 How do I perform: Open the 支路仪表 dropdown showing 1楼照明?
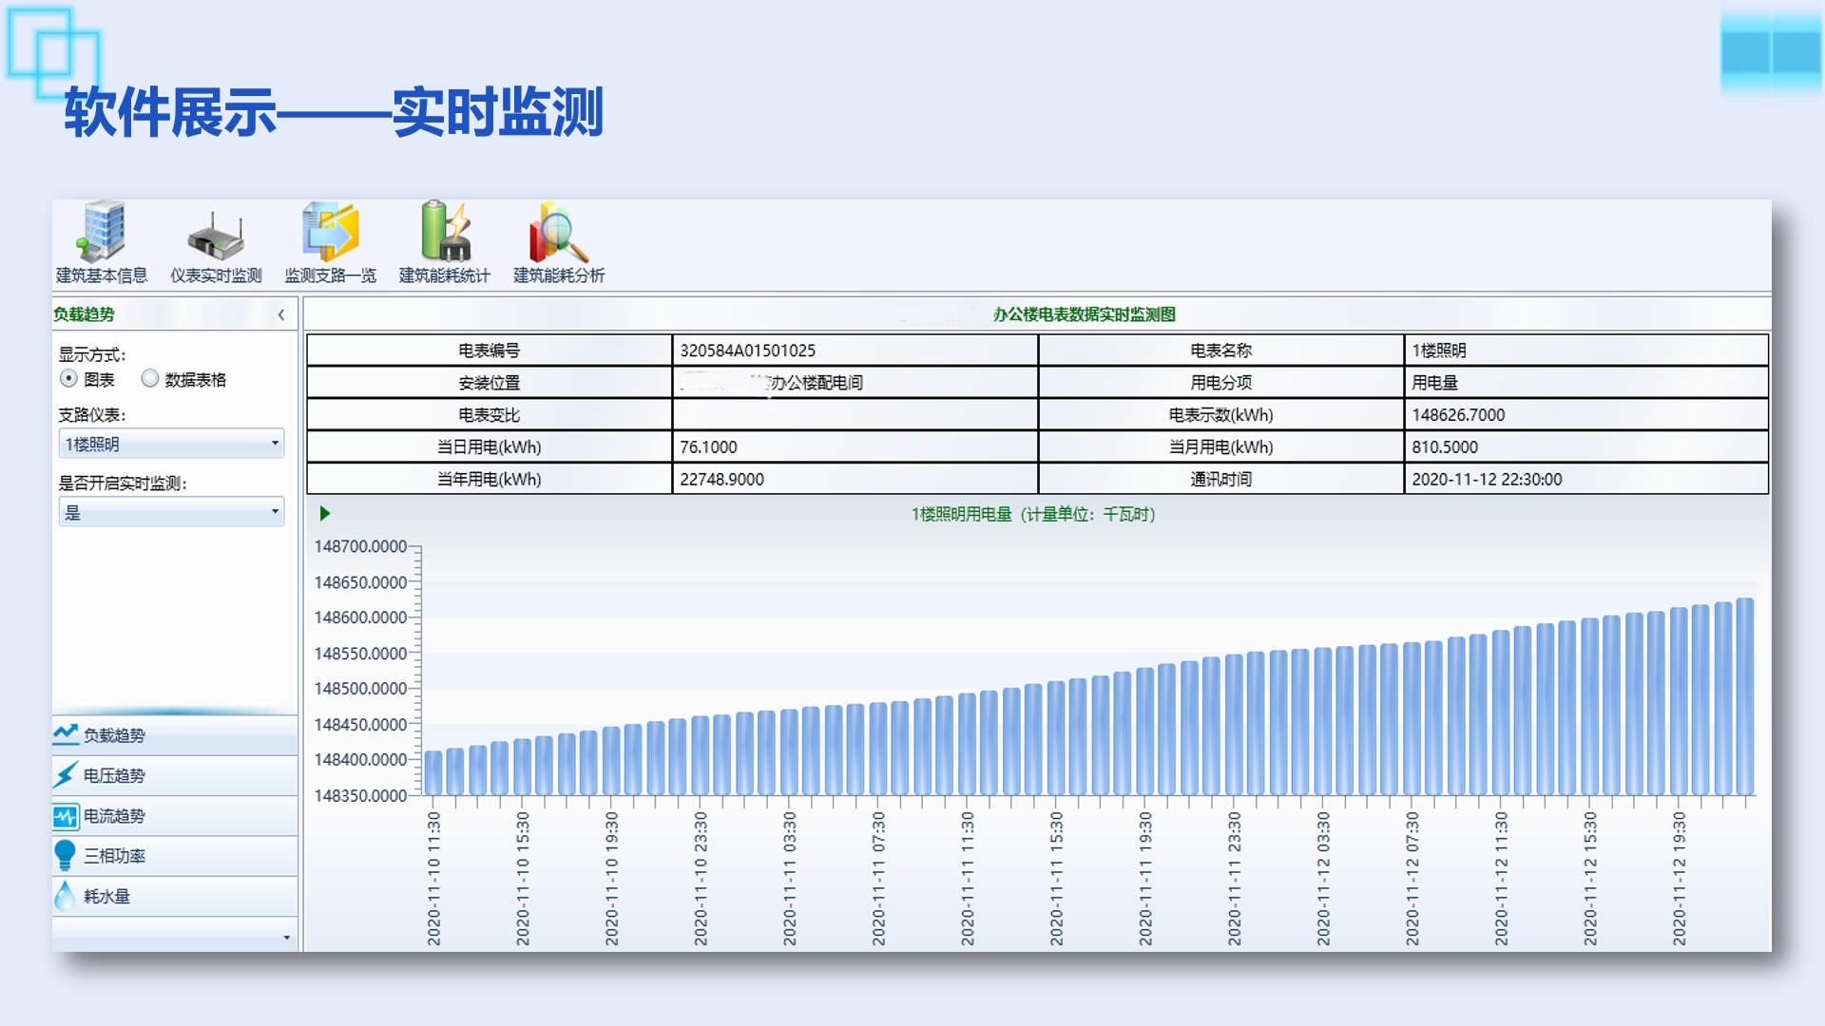tap(171, 444)
